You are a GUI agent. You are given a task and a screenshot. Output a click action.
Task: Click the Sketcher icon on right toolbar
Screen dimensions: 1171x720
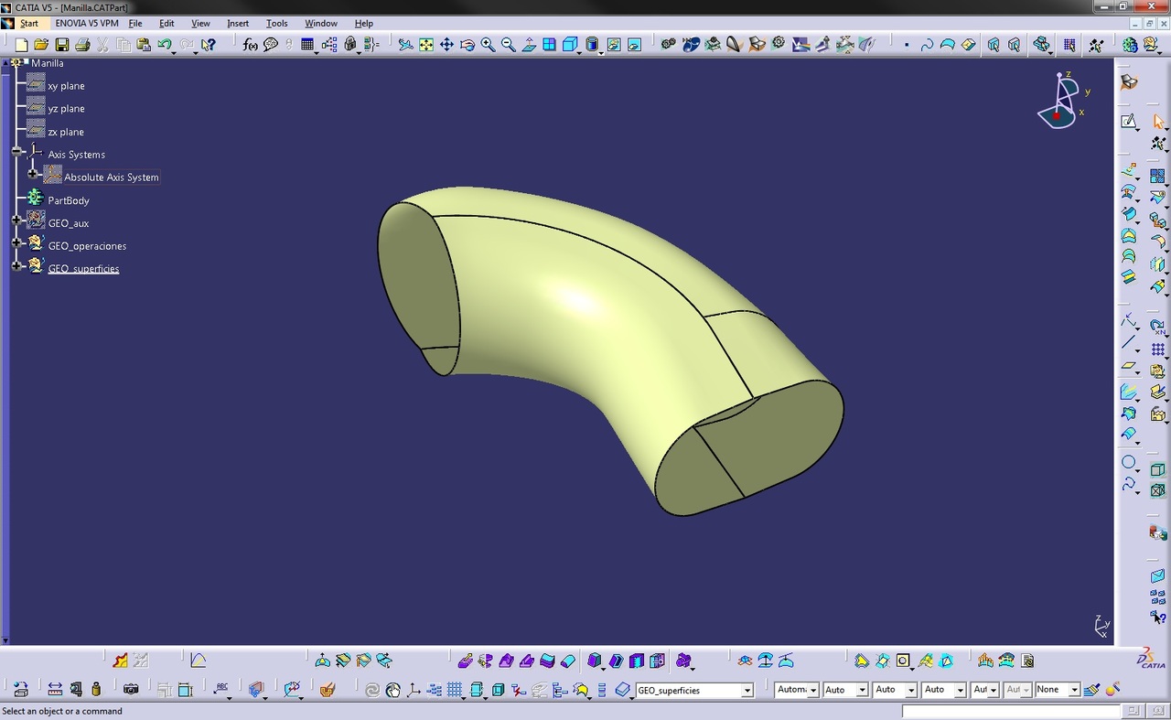click(x=1129, y=121)
